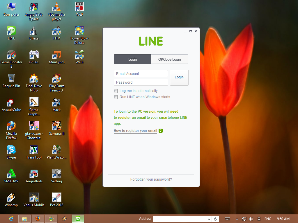Open File Explorer from taskbar
The width and height of the screenshot is (298, 223).
click(24, 219)
